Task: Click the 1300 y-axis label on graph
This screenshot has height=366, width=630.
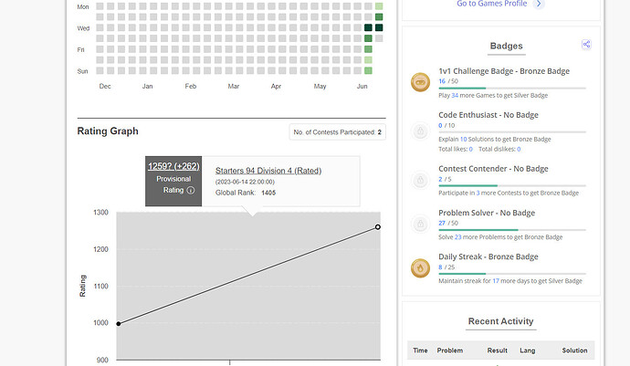Action: 100,213
